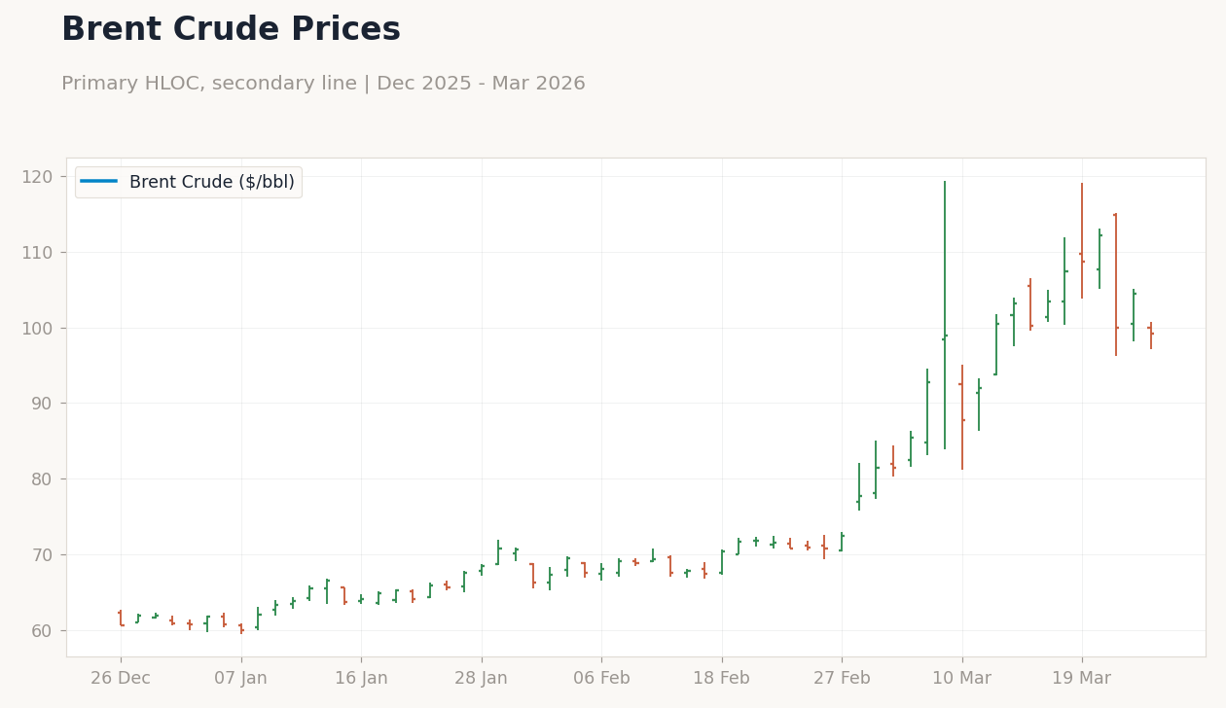Click the 80 y-axis tick label
This screenshot has height=708, width=1226.
click(42, 479)
